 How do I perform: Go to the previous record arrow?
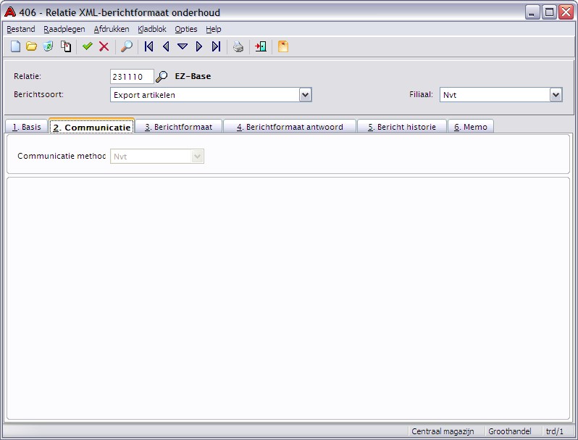(x=166, y=46)
